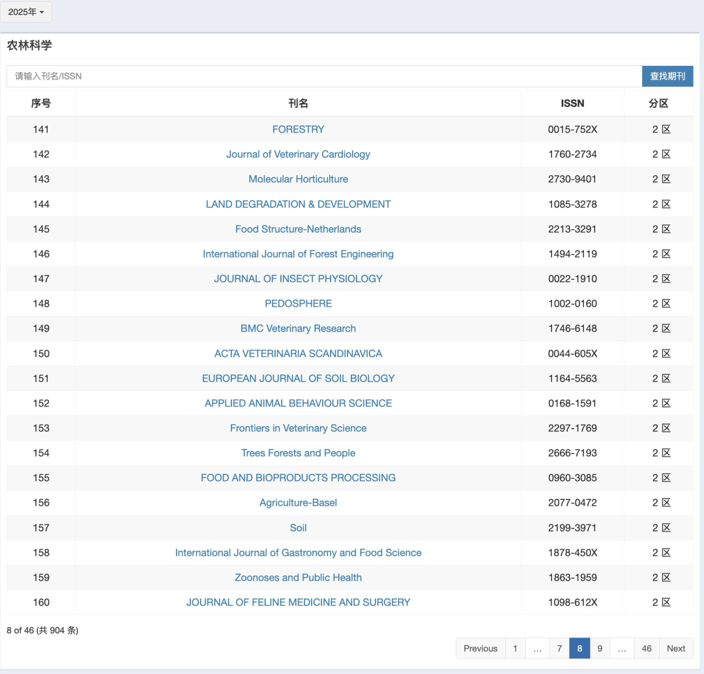Select ISSN 2077-0472 cell
This screenshot has height=674, width=704.
coord(572,502)
